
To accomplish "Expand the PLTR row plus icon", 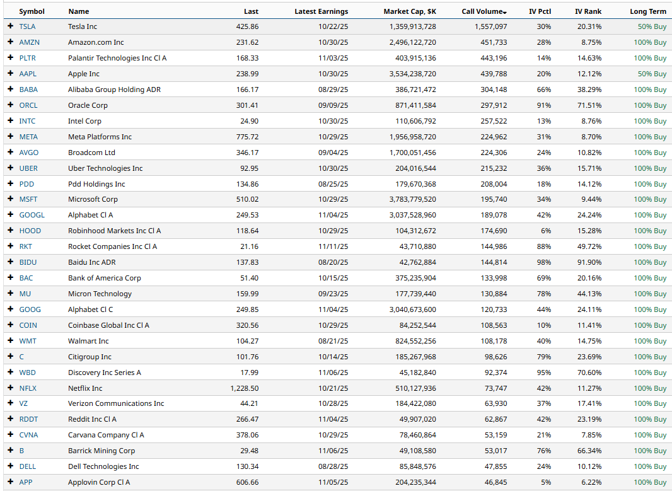I will click(x=11, y=58).
